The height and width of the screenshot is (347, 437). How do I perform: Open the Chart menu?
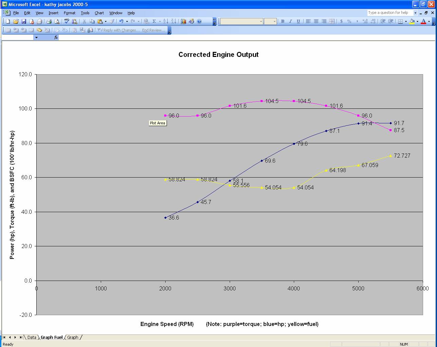[x=99, y=13]
